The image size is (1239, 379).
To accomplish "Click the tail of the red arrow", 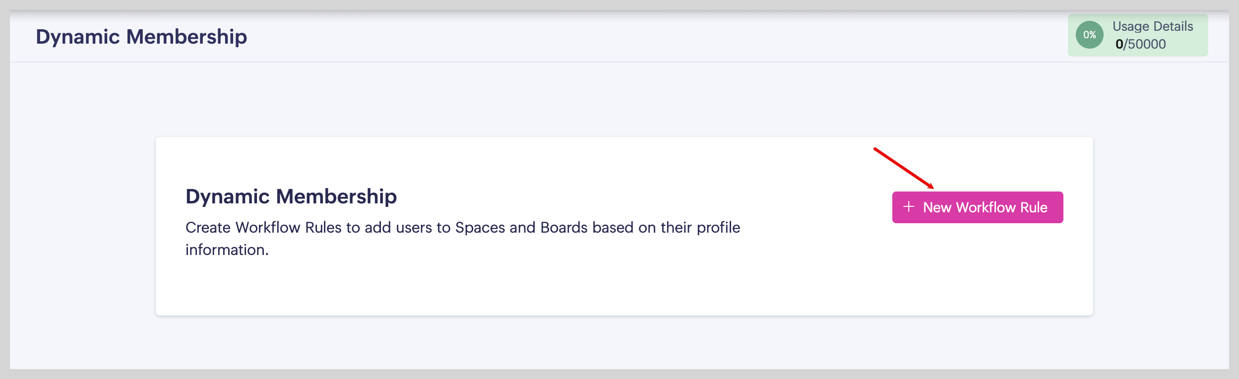I will (x=876, y=149).
